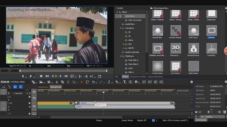Toggle the 2 V track lock box

(x=29, y=97)
